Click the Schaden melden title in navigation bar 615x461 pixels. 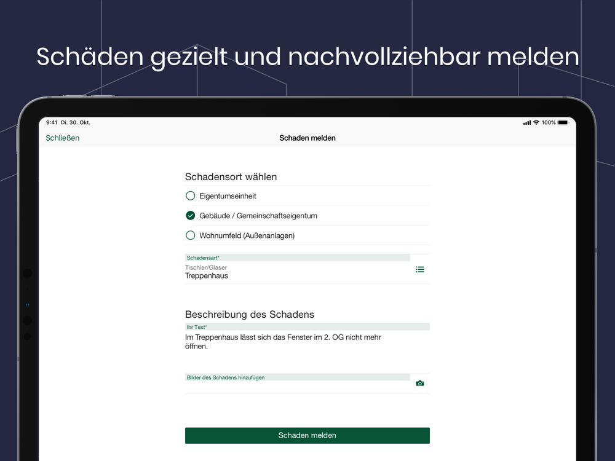click(x=307, y=138)
